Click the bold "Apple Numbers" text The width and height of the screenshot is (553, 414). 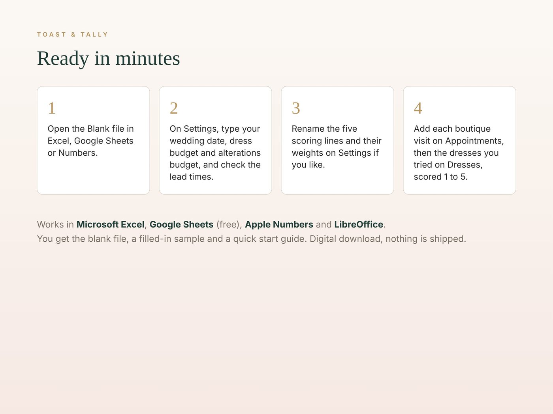point(279,224)
